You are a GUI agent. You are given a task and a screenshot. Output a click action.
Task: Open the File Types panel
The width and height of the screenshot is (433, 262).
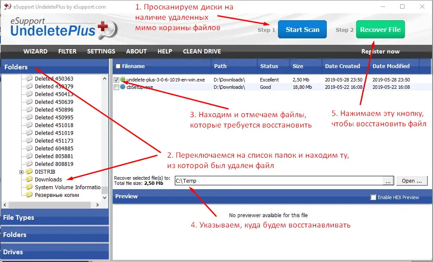(x=19, y=218)
